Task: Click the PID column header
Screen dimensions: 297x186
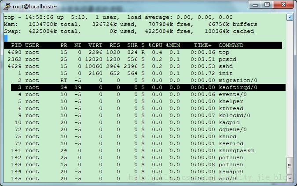Action: [16, 45]
